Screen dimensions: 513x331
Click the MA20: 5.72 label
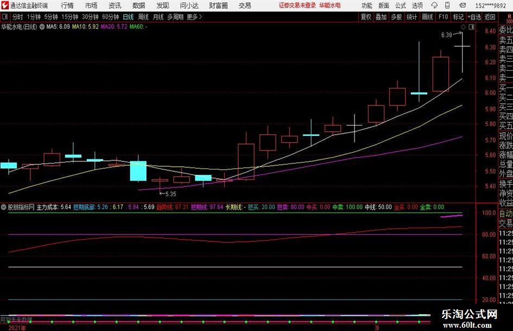pos(114,27)
